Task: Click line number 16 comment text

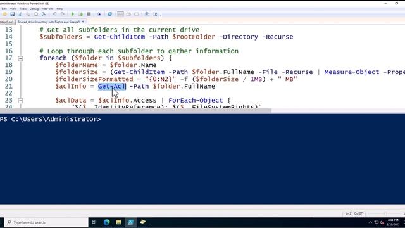Action: [x=139, y=51]
